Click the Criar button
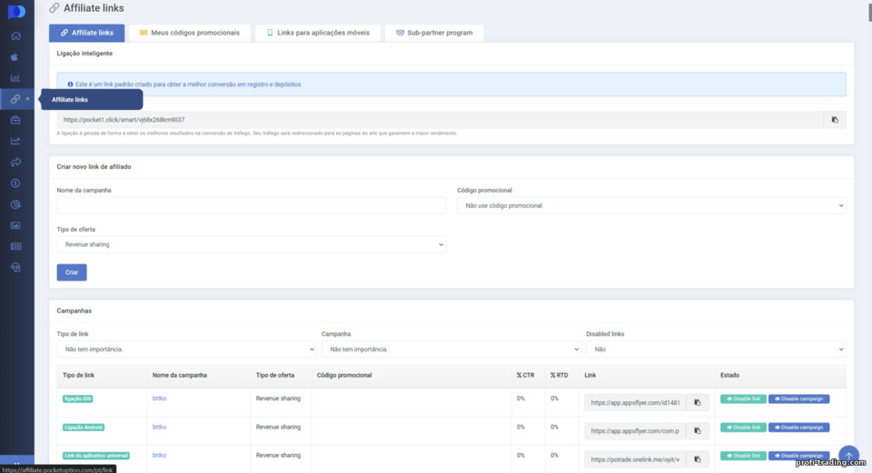872x473 pixels. click(x=72, y=272)
